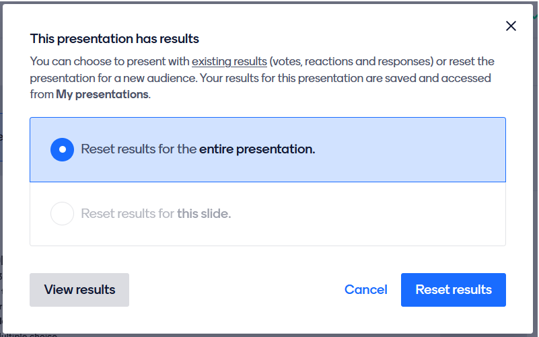
Task: Select the entire presentation radio button
Action: tap(62, 149)
